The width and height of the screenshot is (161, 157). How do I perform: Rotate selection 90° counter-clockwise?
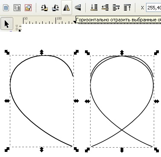point(44,8)
